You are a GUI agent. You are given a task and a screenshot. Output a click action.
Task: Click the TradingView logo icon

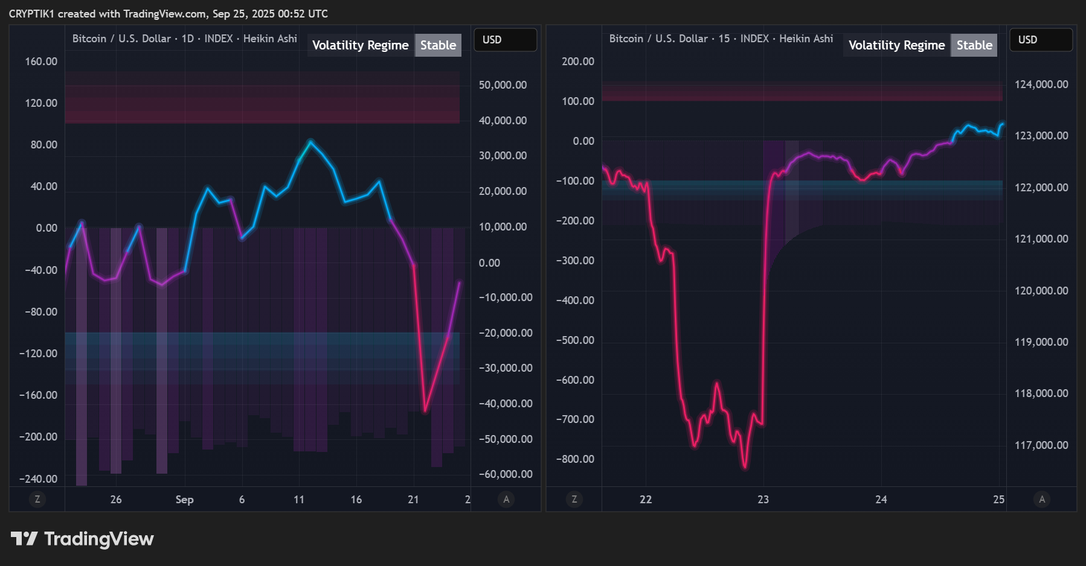(24, 538)
